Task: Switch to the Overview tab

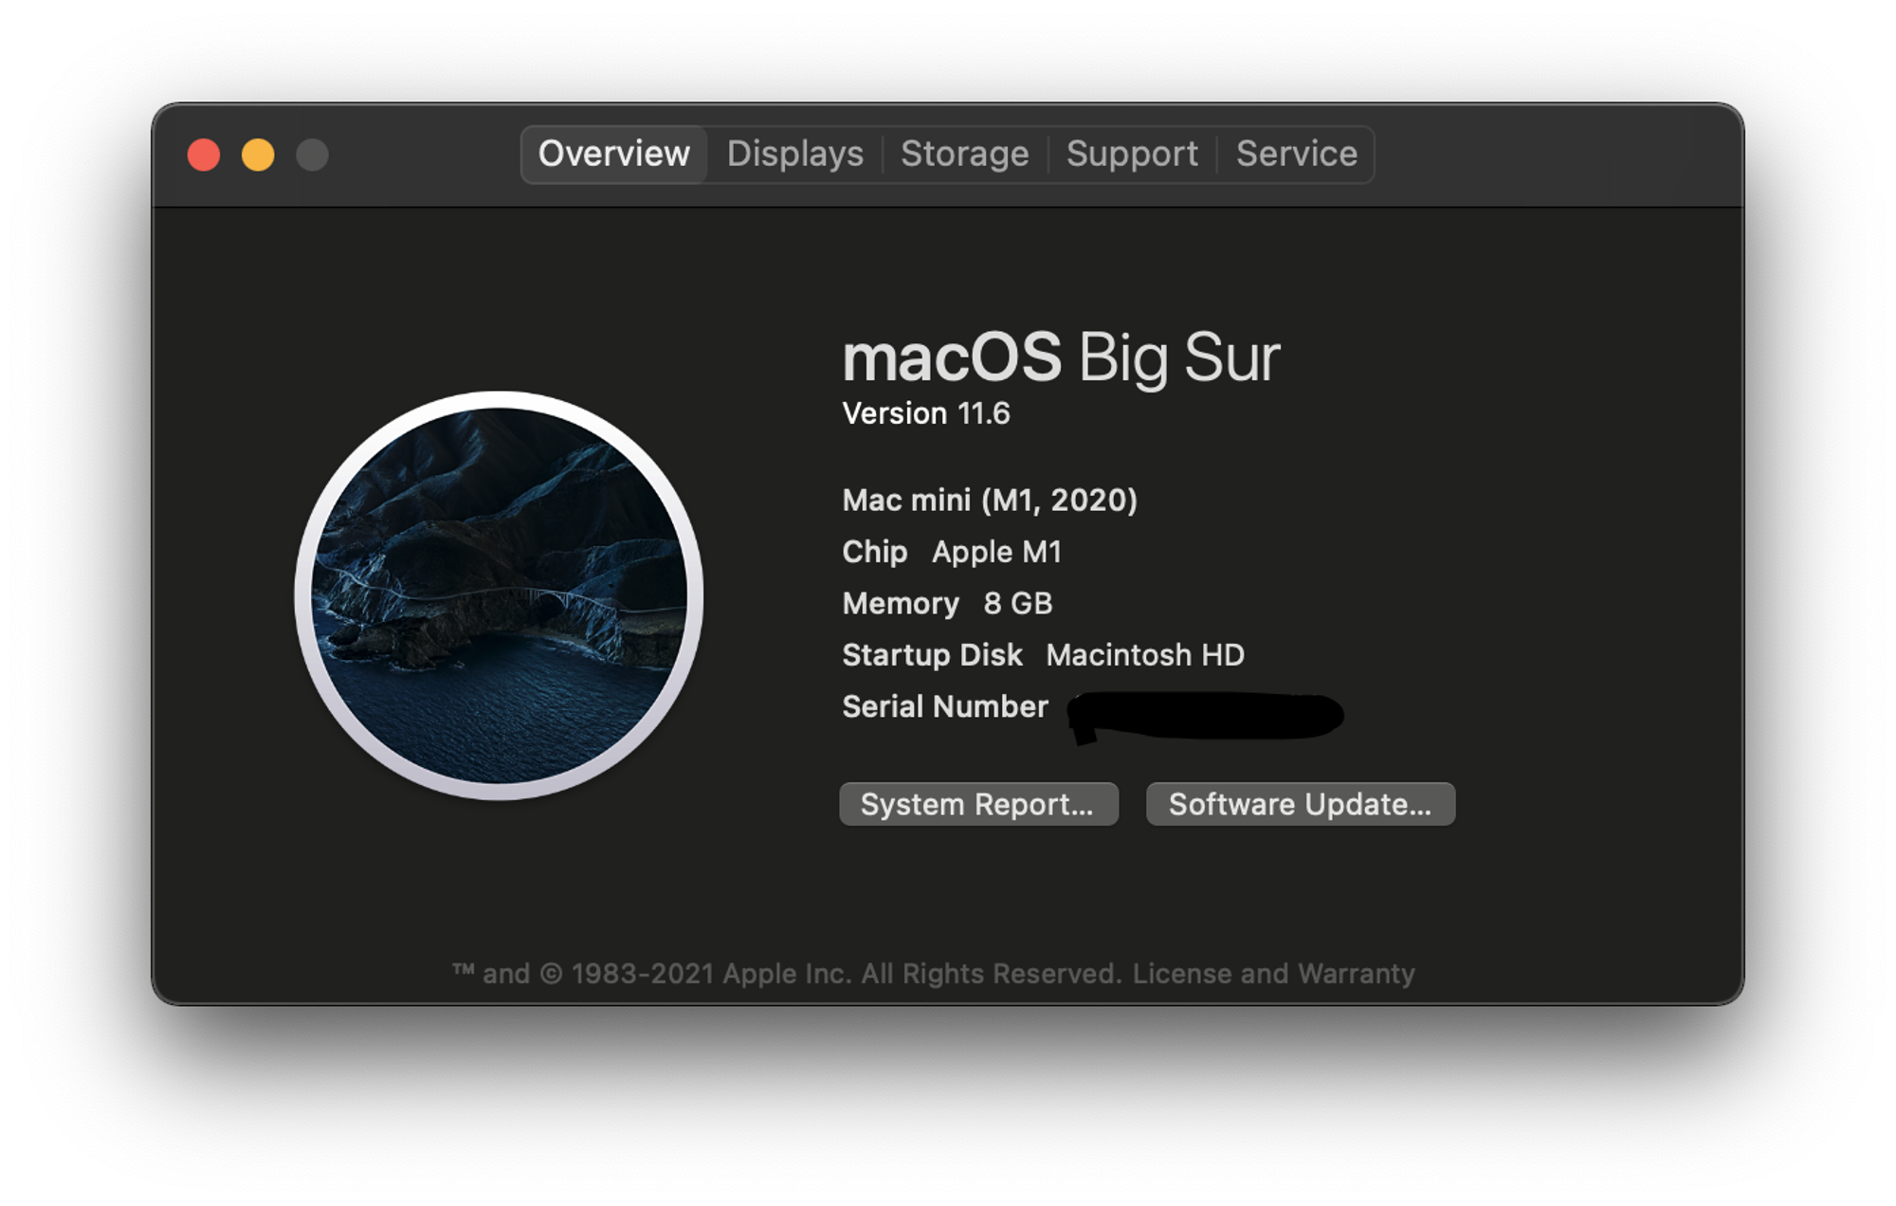Action: [614, 154]
